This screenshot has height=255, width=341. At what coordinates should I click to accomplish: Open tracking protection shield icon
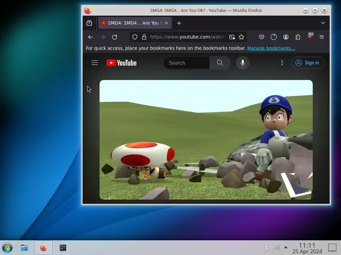point(135,37)
